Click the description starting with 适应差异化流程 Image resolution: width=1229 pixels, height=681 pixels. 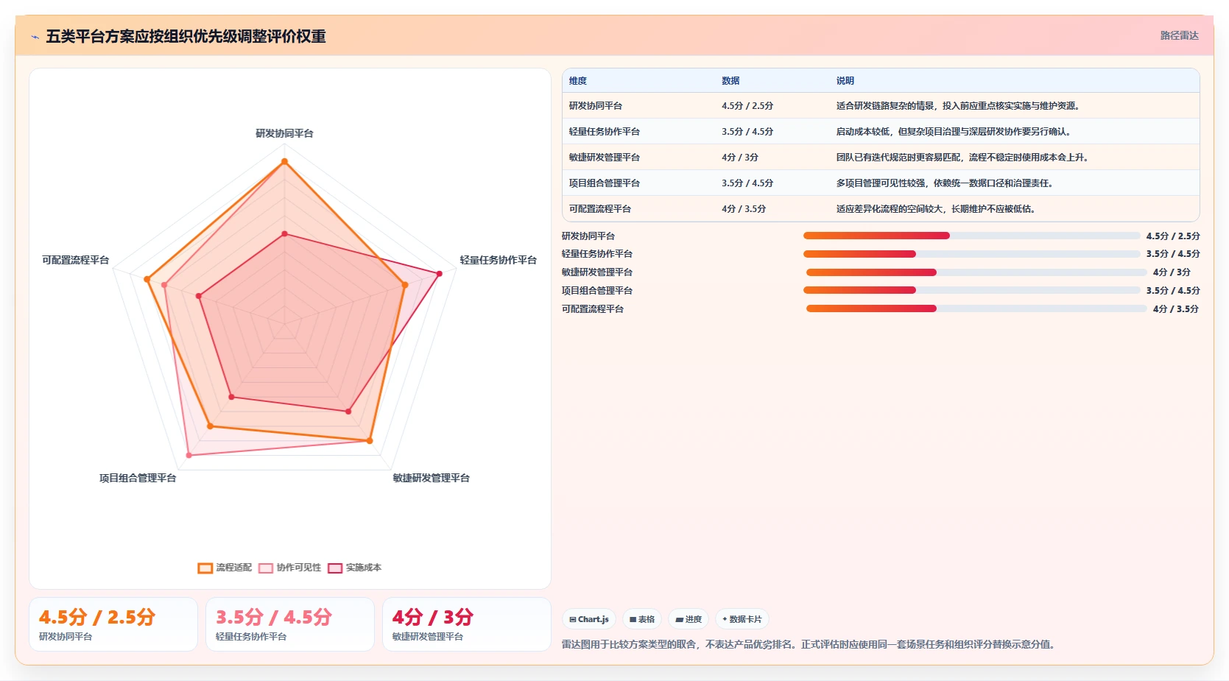pos(936,209)
